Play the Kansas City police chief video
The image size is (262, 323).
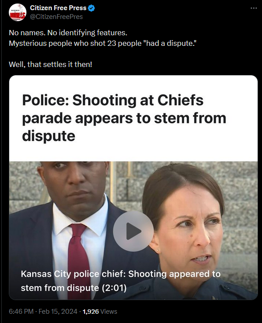pos(133,231)
